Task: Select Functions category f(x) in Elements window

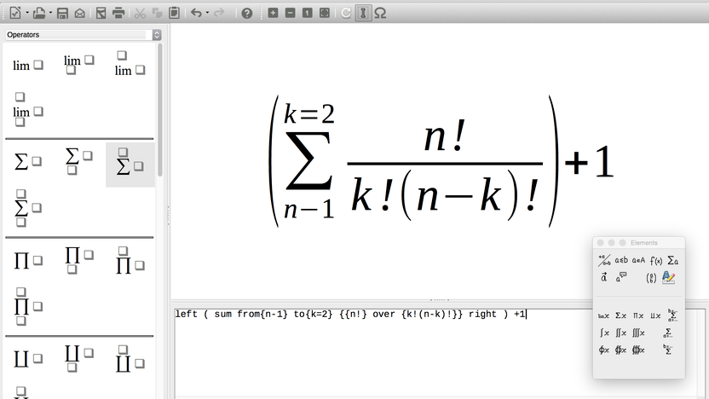Action: pyautogui.click(x=656, y=260)
